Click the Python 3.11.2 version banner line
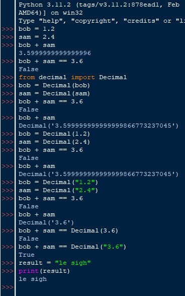This screenshot has width=185, height=296. [x=99, y=5]
